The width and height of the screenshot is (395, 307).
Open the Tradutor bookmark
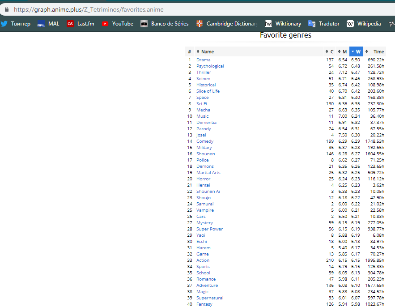(x=324, y=24)
